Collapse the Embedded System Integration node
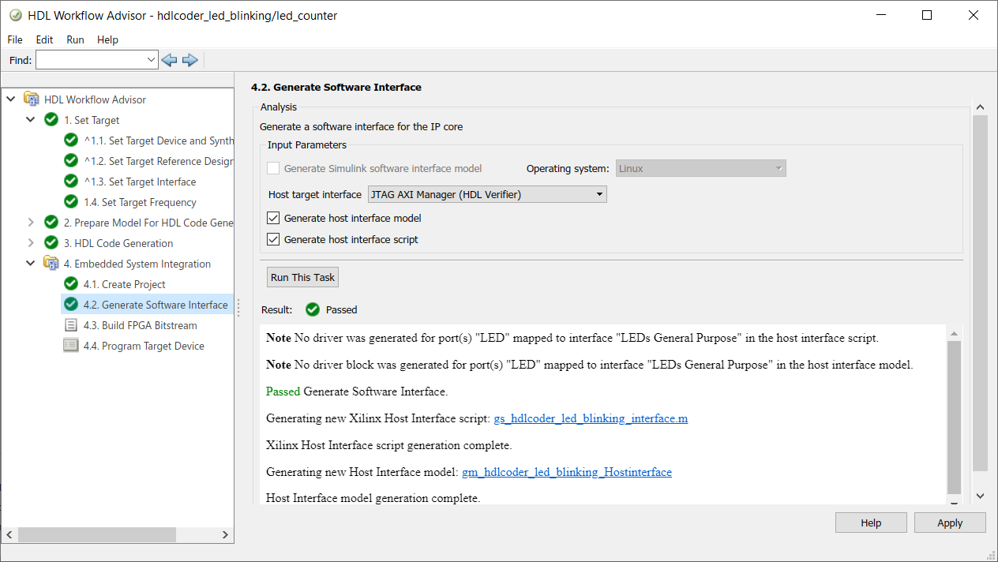The width and height of the screenshot is (998, 562). (31, 264)
